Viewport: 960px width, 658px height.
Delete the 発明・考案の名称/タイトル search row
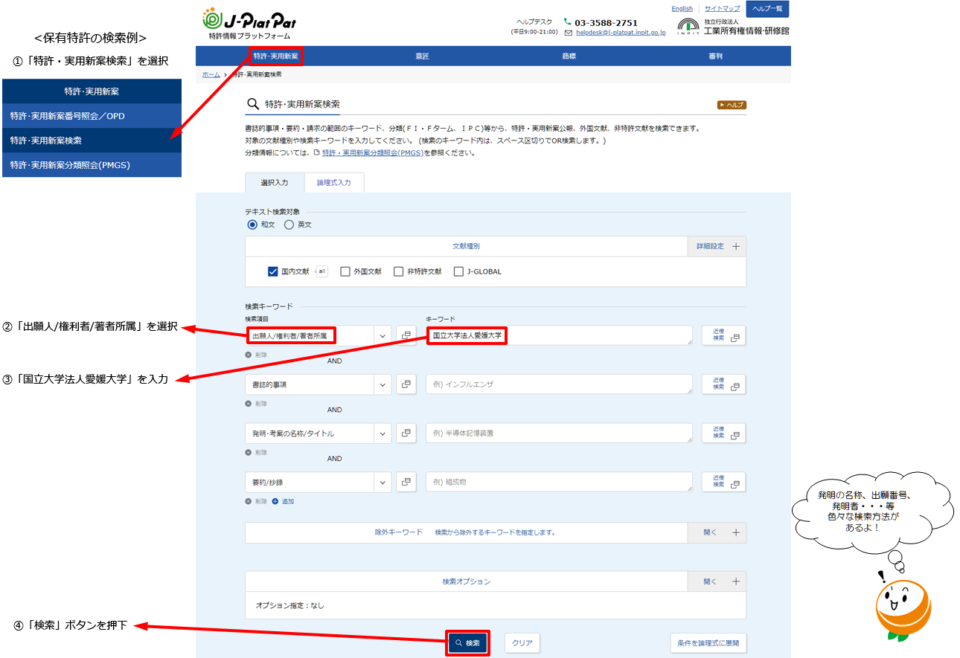256,453
